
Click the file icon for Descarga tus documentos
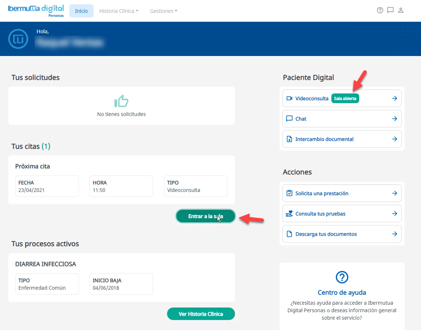point(290,234)
